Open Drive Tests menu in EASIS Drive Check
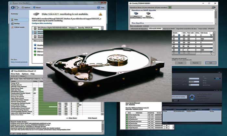 coord(15,74)
